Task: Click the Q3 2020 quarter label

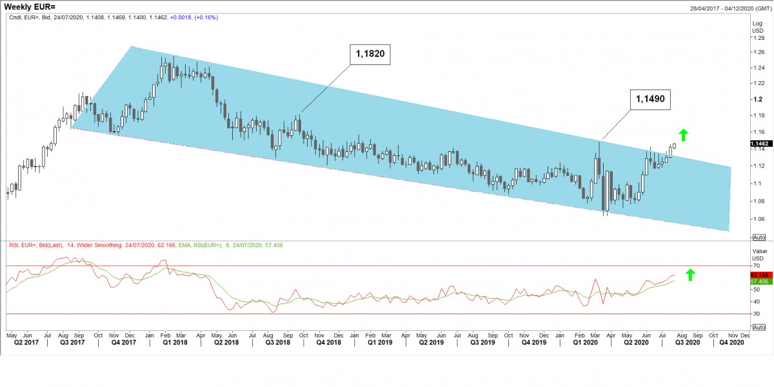Action: coord(687,343)
